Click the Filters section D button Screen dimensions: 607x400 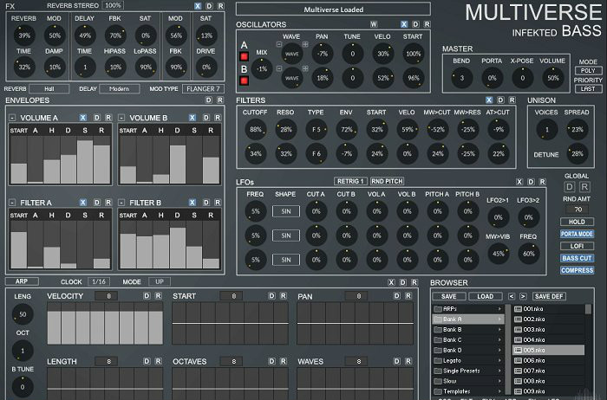coord(500,100)
